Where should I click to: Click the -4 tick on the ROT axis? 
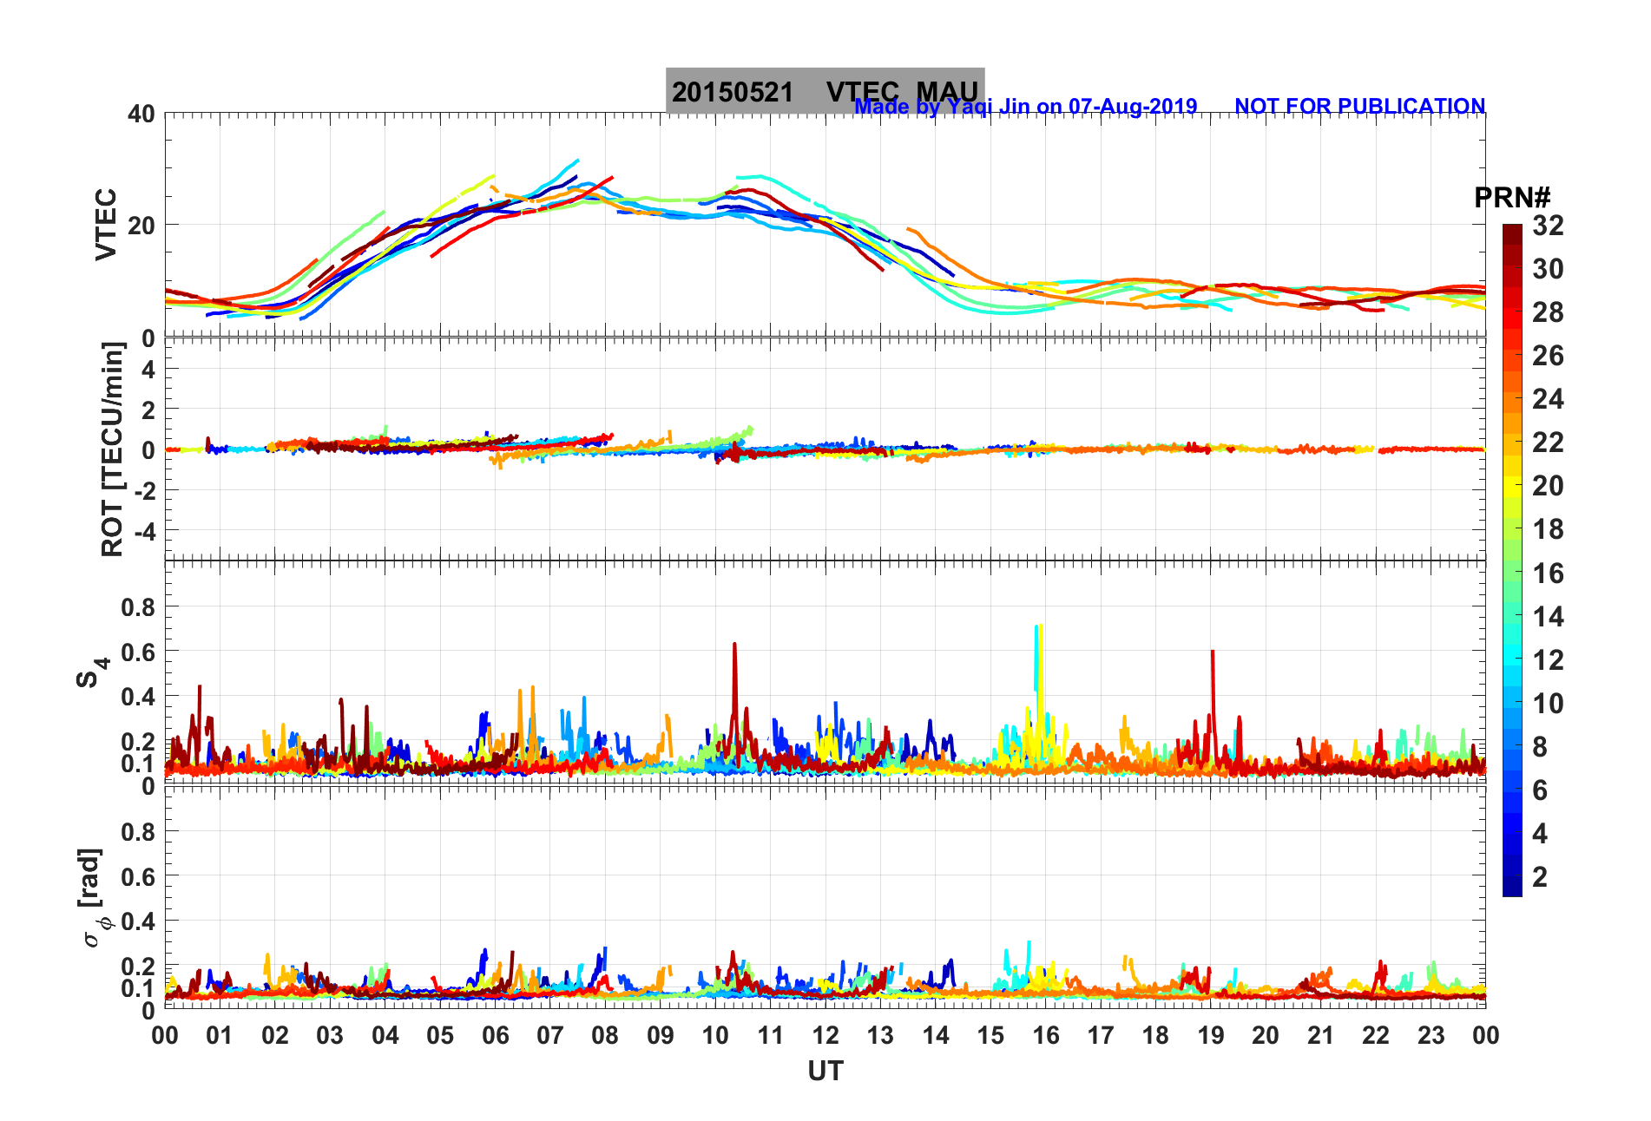coord(146,530)
